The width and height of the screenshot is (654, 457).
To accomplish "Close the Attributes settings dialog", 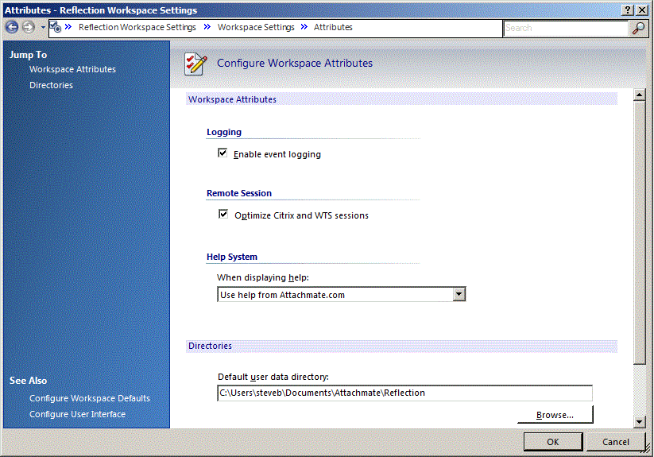I will tap(642, 10).
